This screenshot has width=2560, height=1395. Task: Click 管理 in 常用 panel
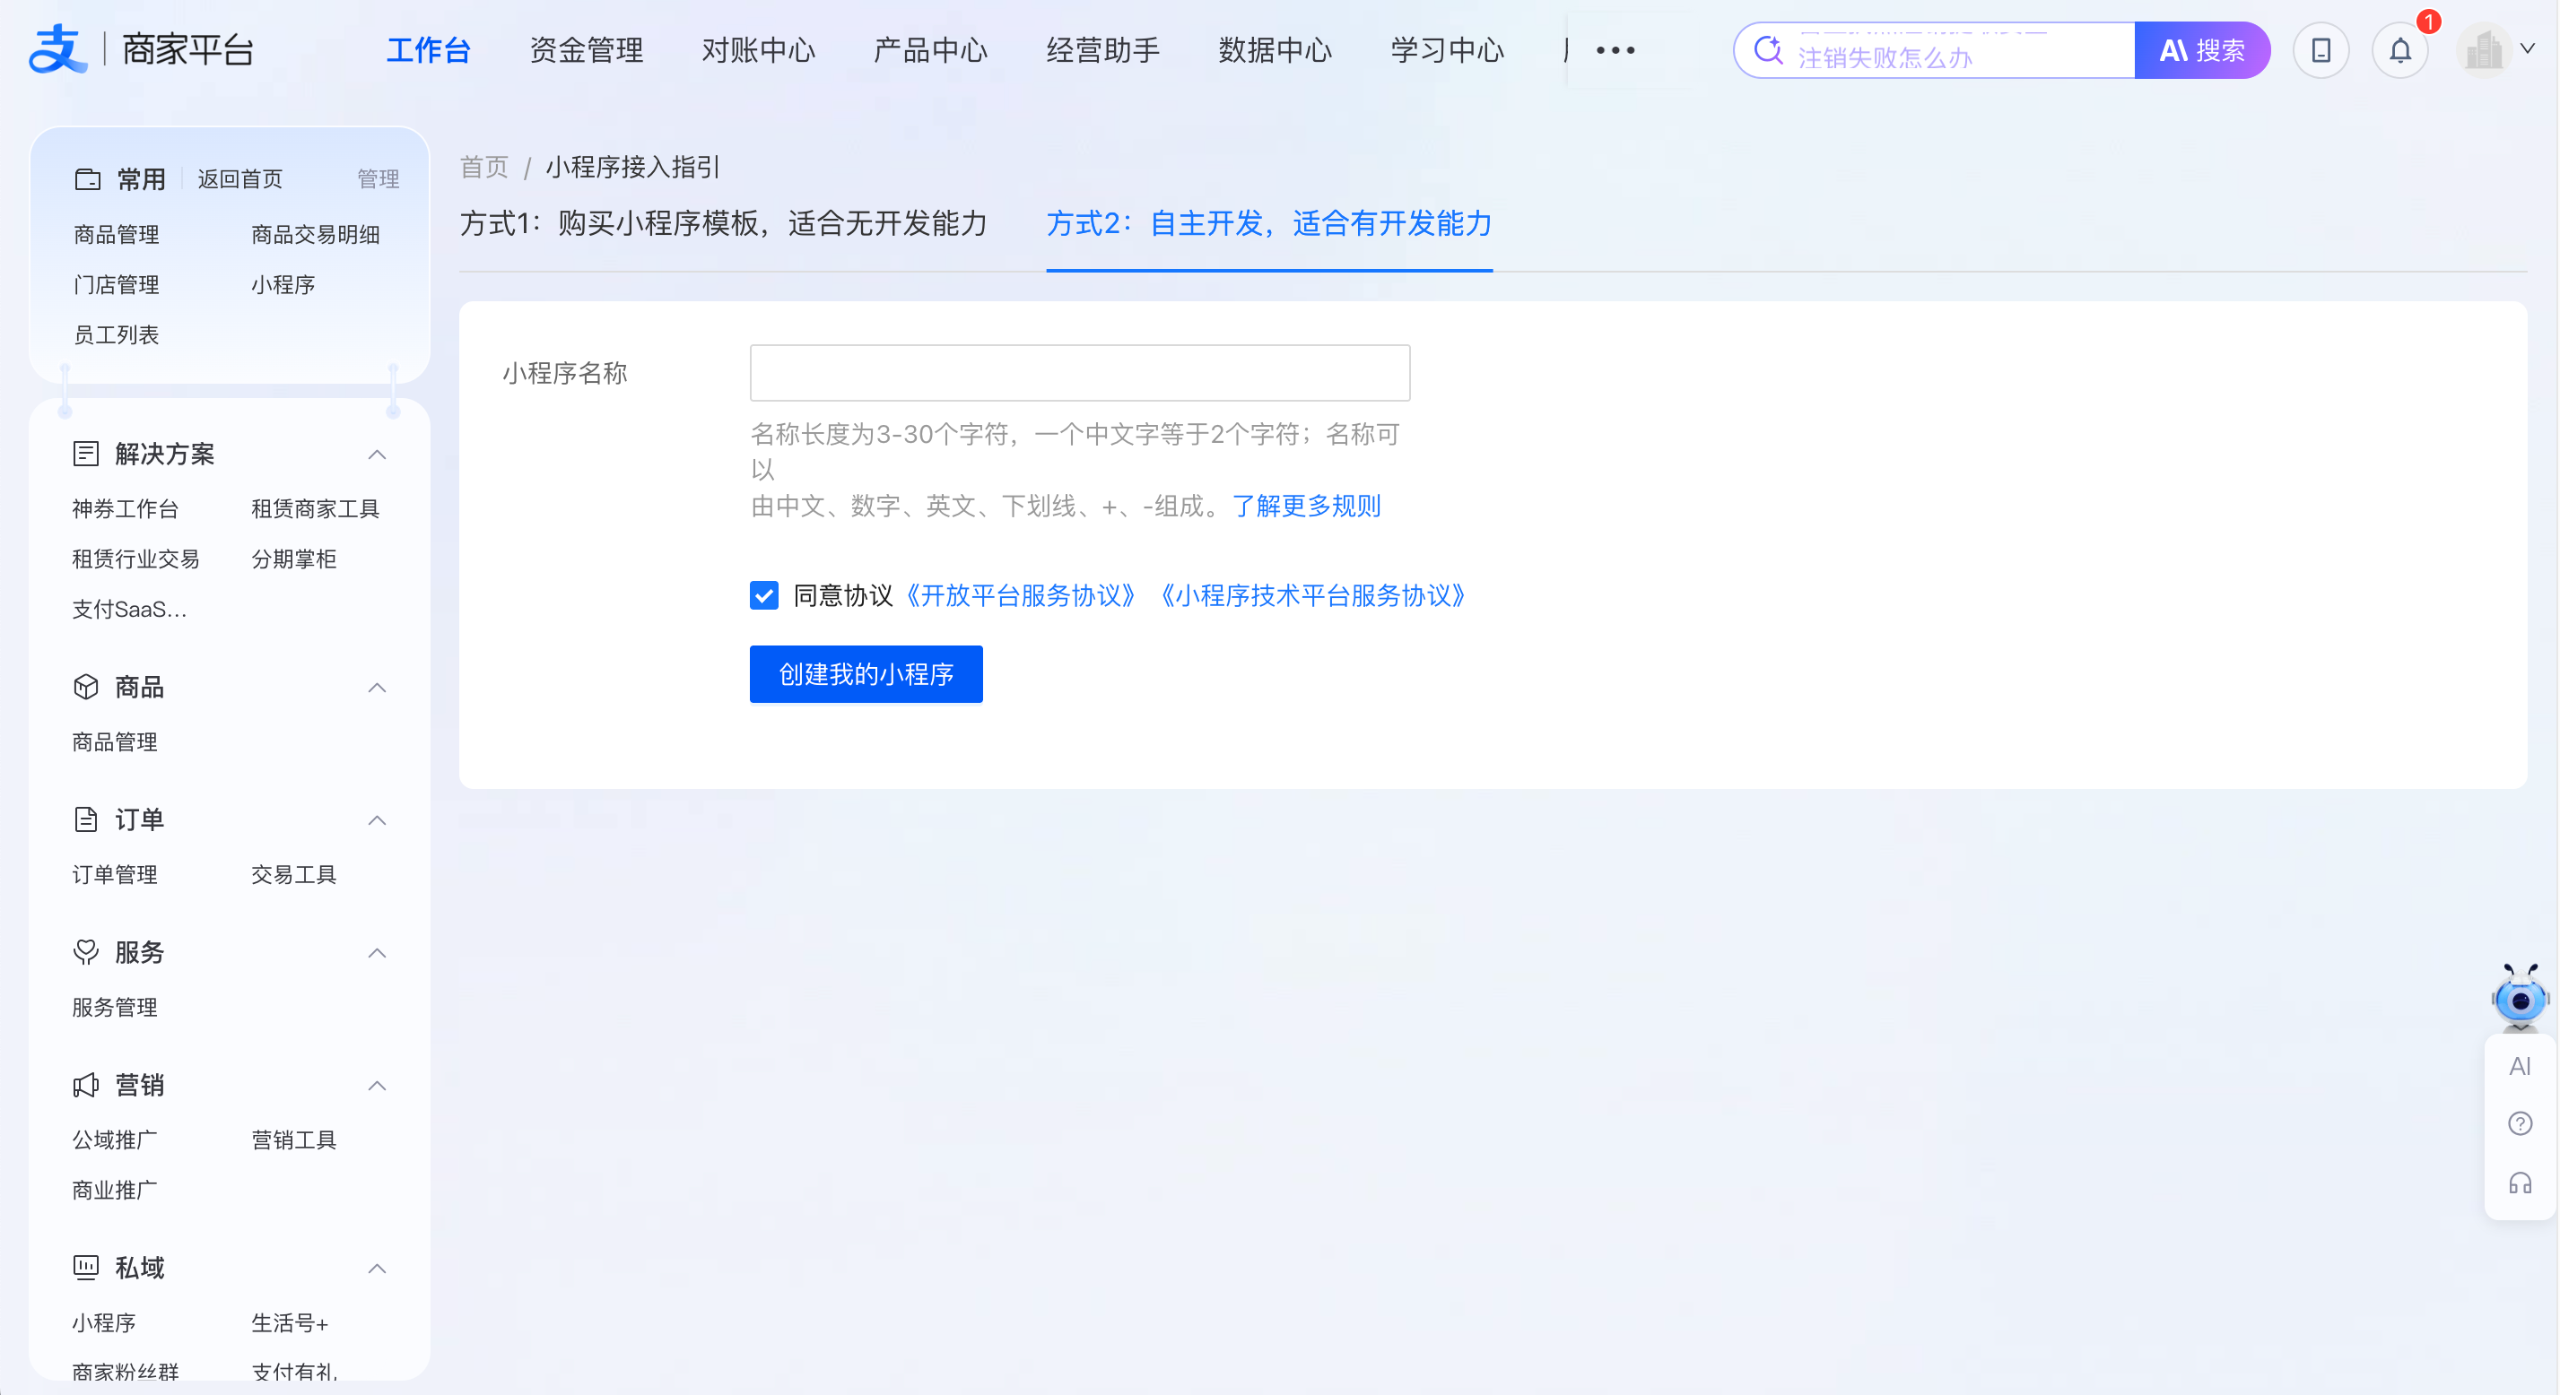pos(378,178)
